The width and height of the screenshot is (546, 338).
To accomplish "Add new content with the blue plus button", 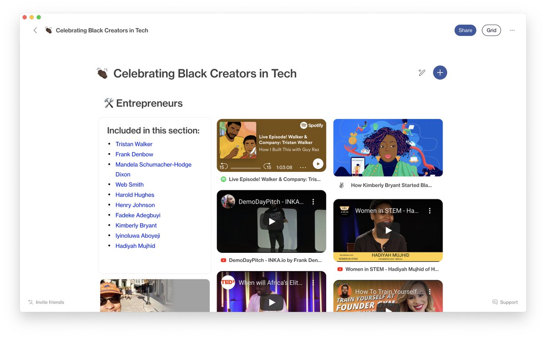I will point(440,72).
